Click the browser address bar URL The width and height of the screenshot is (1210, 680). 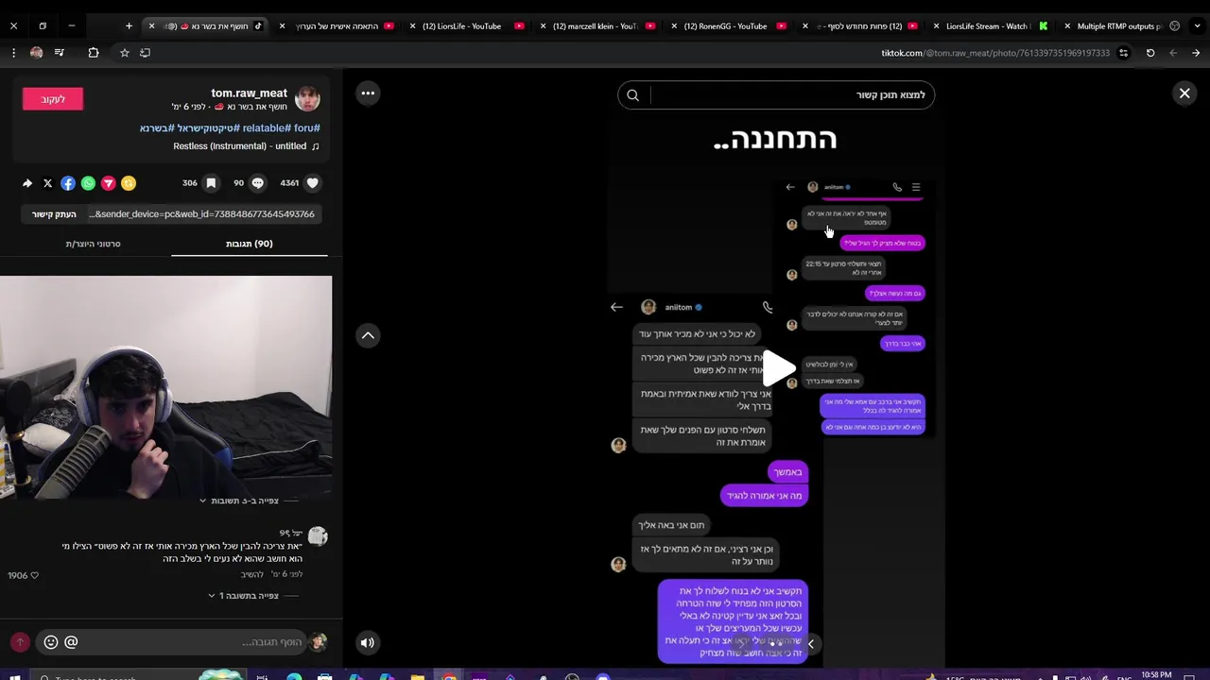[x=995, y=53]
